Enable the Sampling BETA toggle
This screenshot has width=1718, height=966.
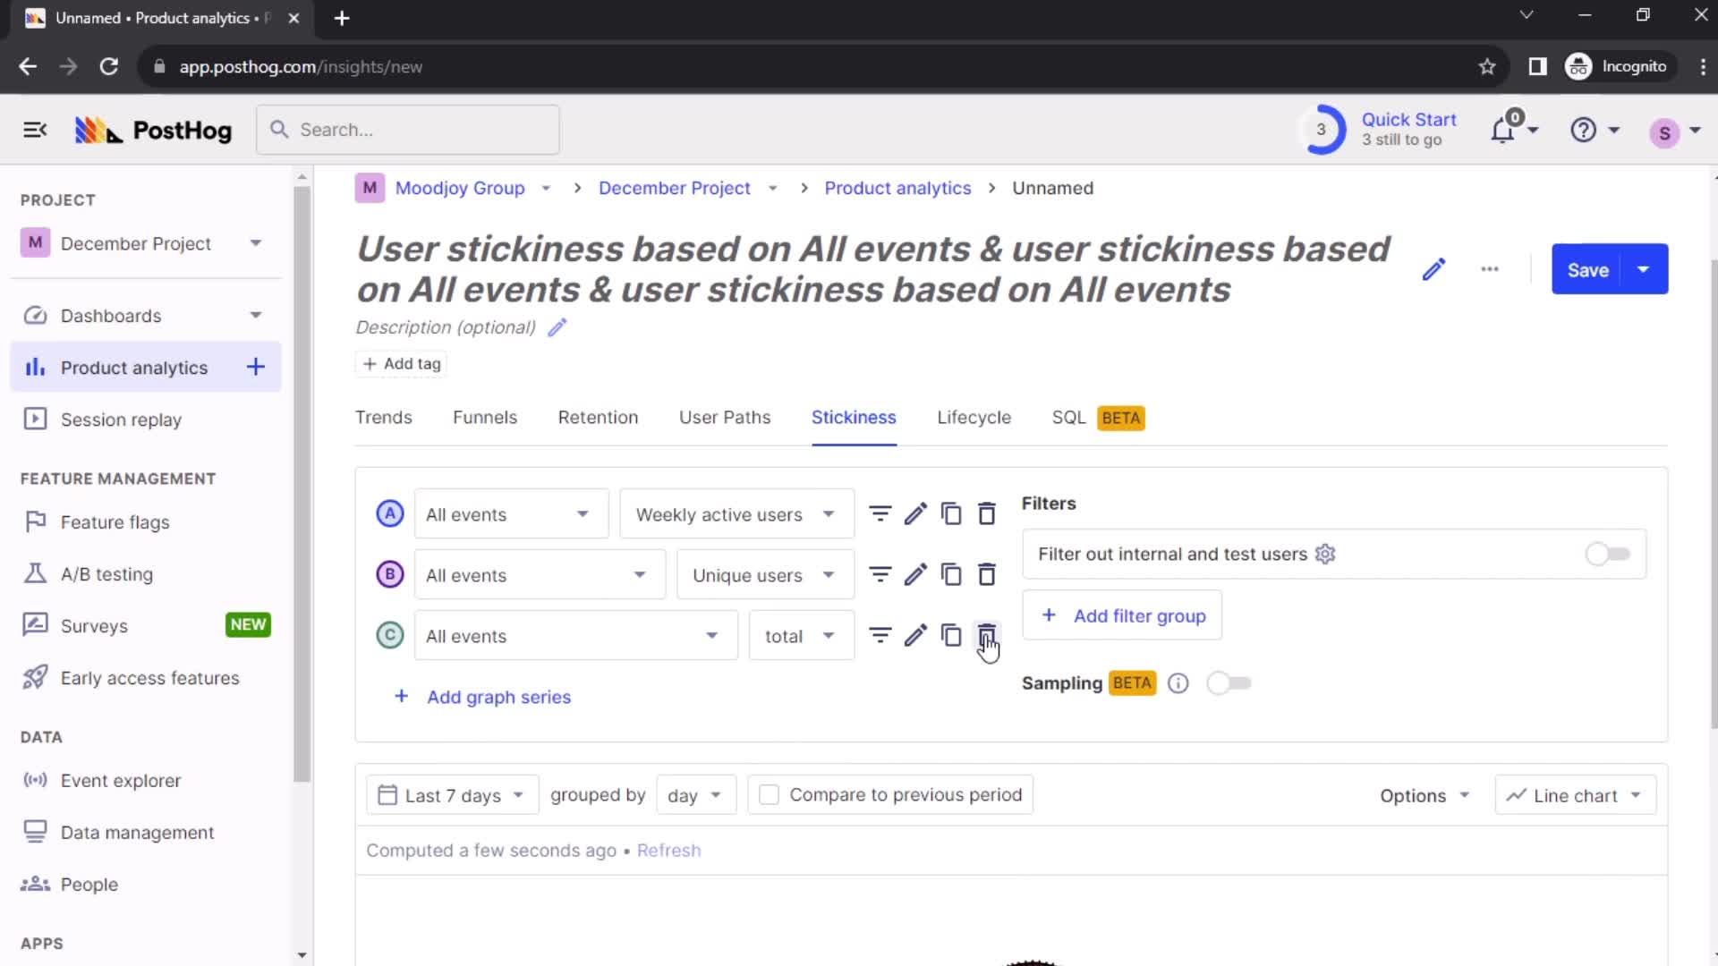coord(1227,683)
